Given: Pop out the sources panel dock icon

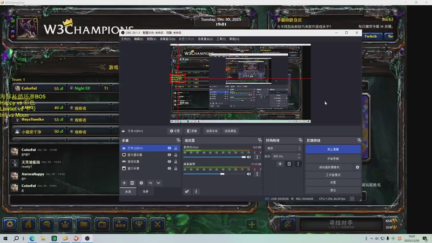Looking at the screenshot, I should [178, 140].
